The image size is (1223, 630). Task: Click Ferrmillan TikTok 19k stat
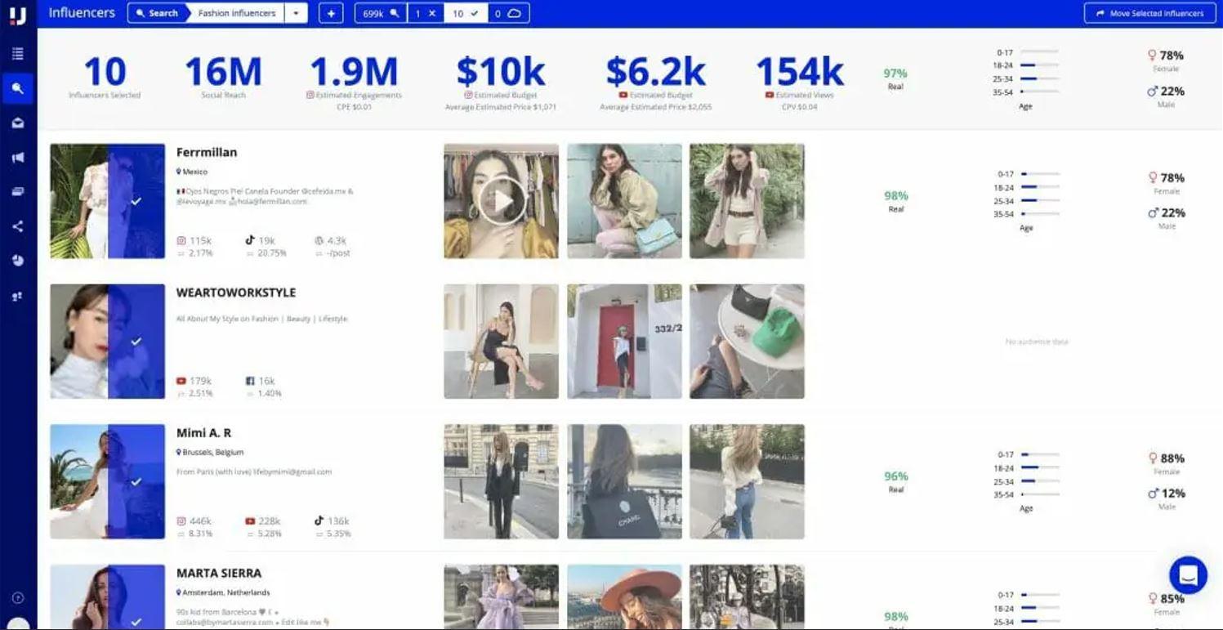[261, 241]
